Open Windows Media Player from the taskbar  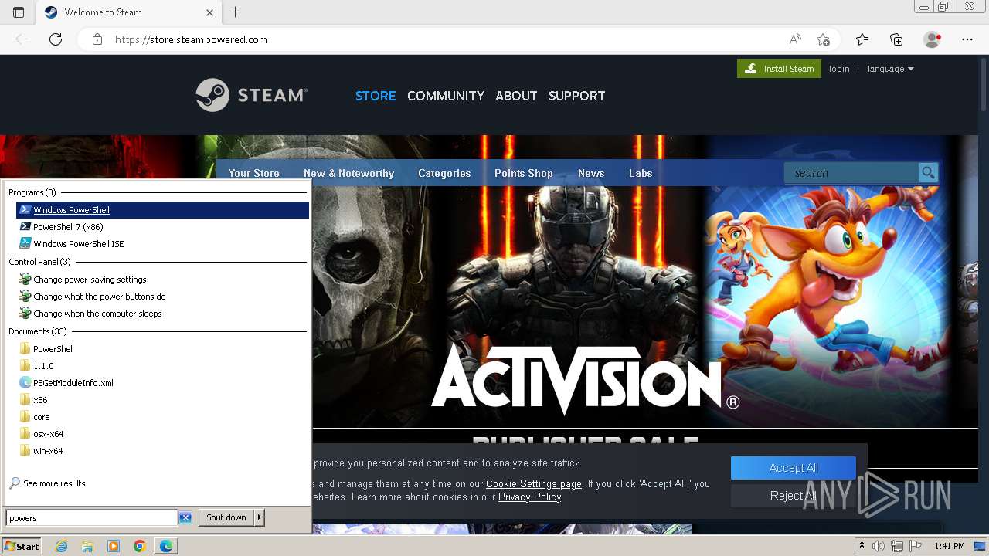[x=114, y=546]
